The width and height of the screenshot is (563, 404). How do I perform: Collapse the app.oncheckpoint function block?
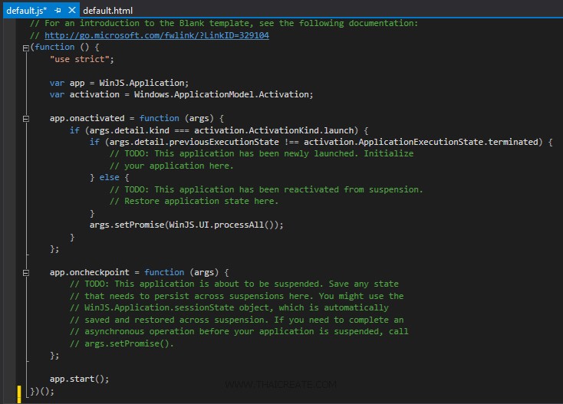point(26,272)
